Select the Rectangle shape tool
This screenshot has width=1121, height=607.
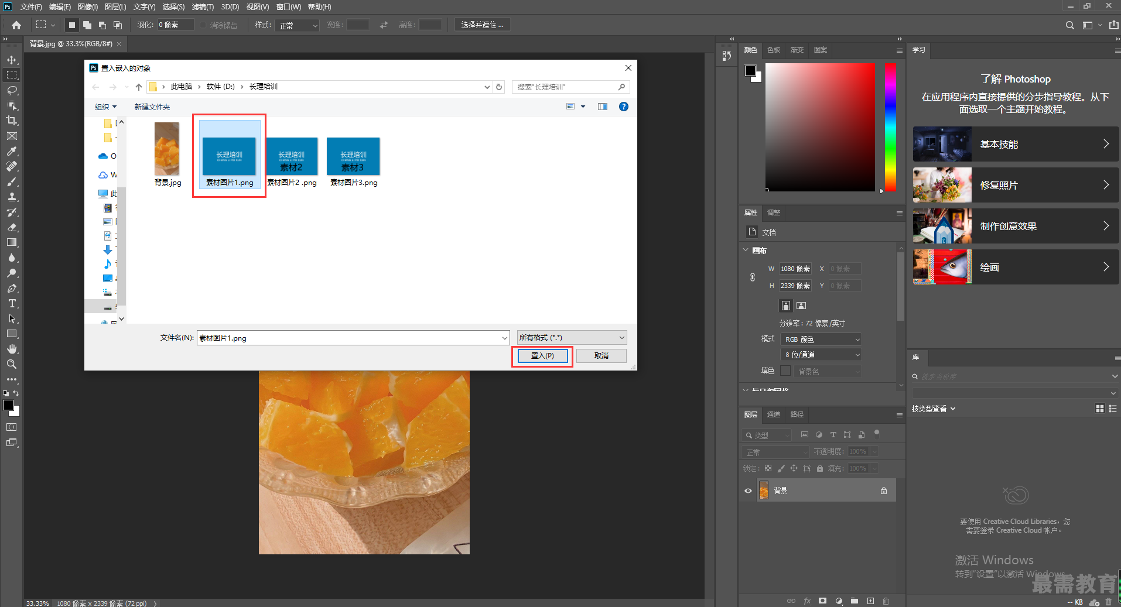click(x=12, y=334)
